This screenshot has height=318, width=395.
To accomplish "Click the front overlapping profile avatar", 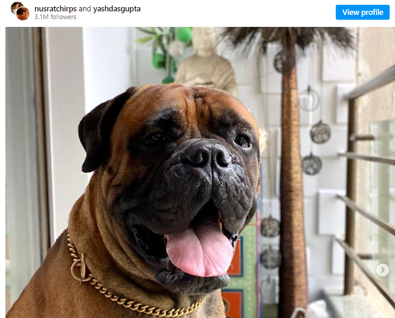I will click(23, 14).
